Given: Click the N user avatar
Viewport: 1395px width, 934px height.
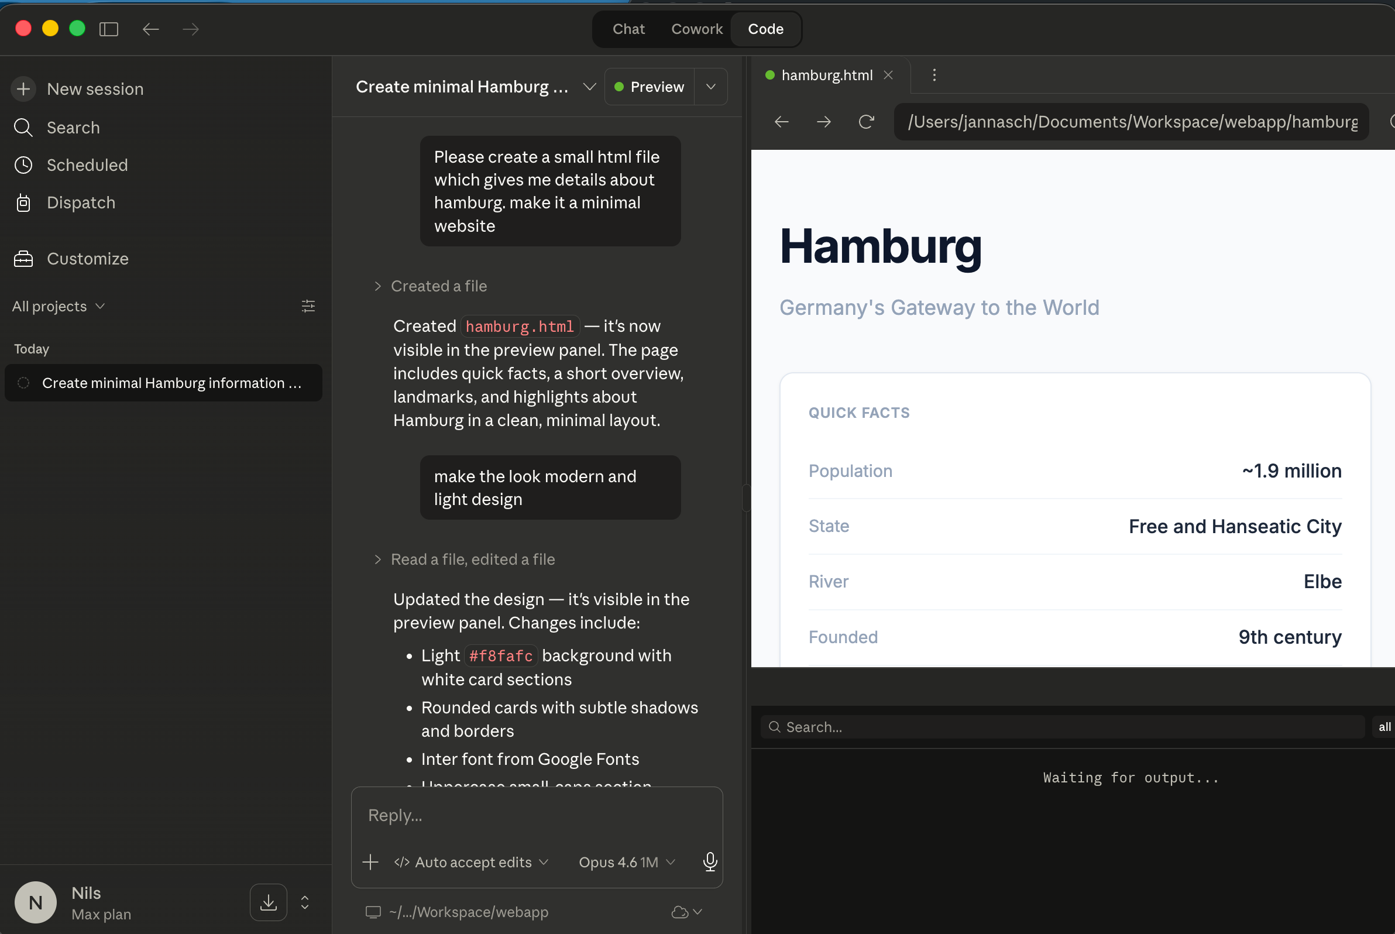Looking at the screenshot, I should [x=36, y=902].
